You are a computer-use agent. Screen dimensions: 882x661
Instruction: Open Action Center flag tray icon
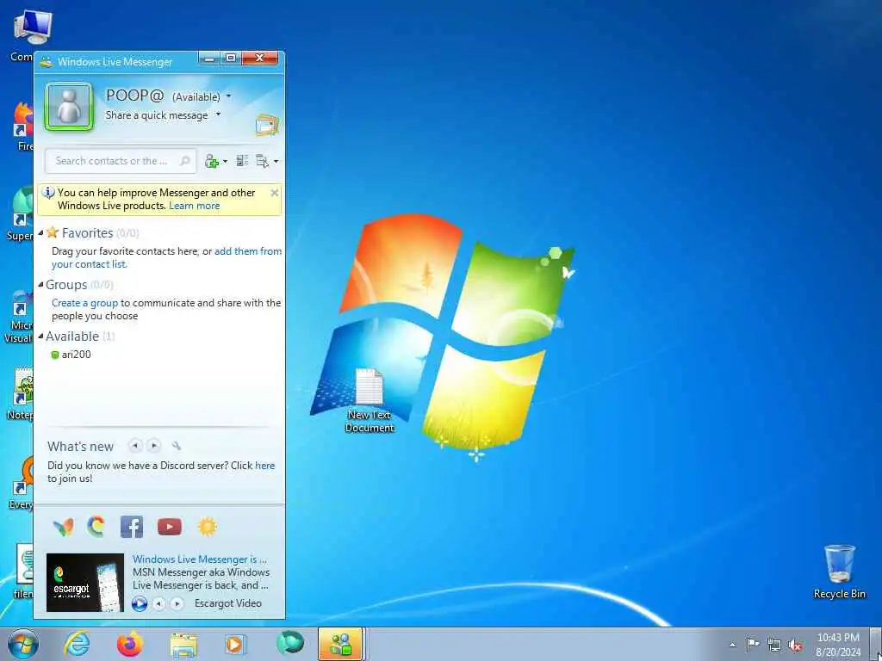coord(752,645)
